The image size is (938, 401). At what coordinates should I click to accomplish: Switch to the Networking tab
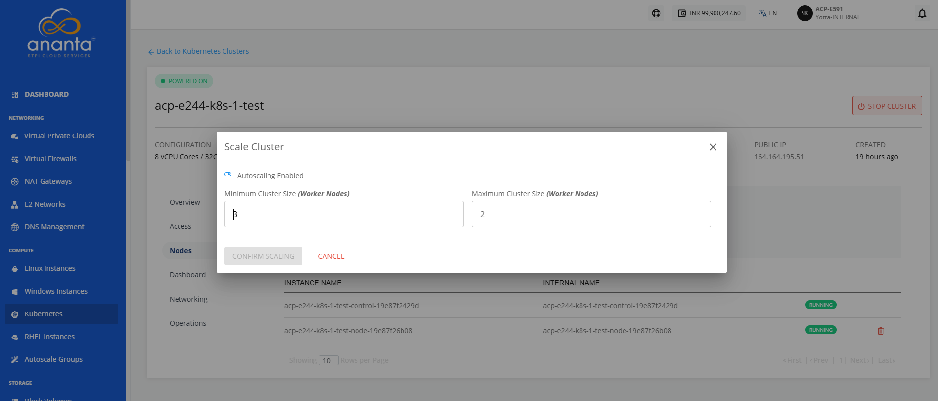[188, 299]
